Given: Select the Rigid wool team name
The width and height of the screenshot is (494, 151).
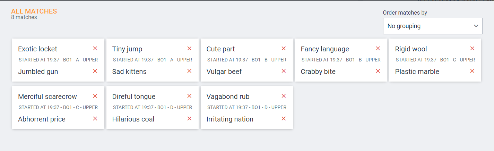Looking at the screenshot, I should (411, 49).
